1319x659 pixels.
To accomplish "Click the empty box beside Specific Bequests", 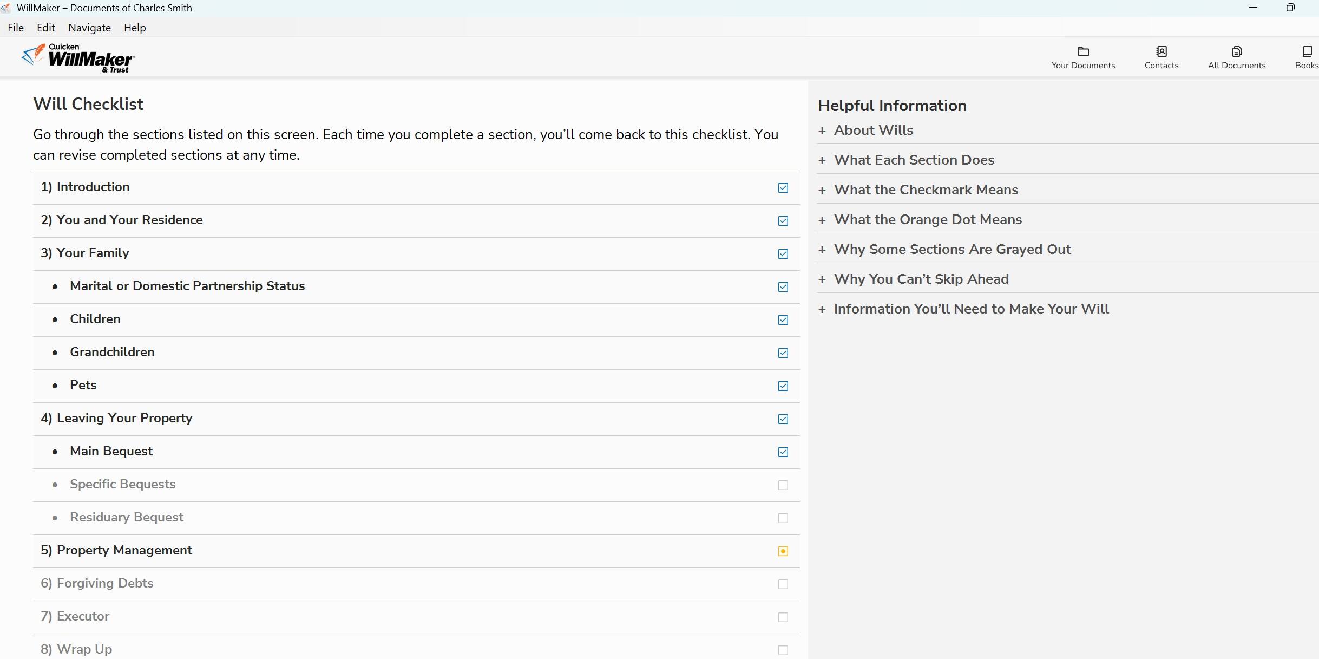I will pos(783,485).
